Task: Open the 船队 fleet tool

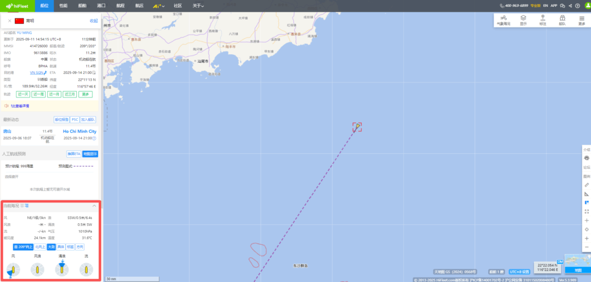Action: pyautogui.click(x=562, y=20)
